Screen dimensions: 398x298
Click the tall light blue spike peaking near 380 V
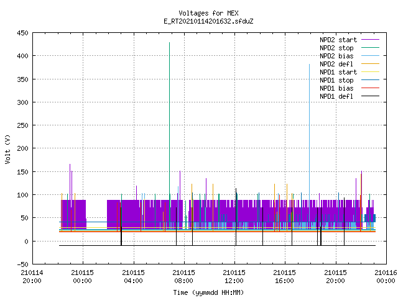(x=309, y=132)
